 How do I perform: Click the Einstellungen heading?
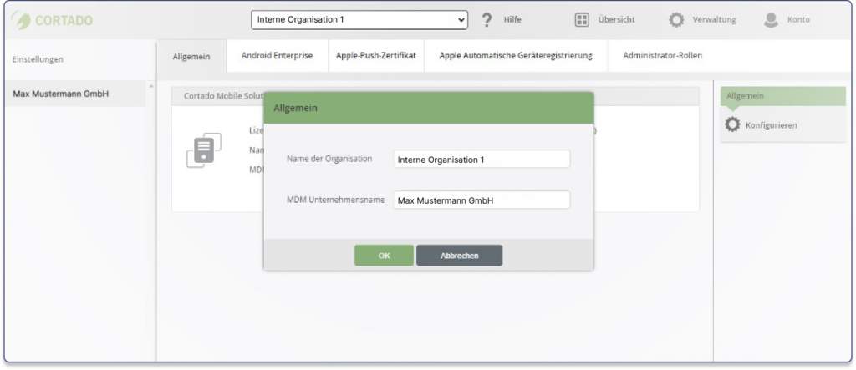point(38,59)
